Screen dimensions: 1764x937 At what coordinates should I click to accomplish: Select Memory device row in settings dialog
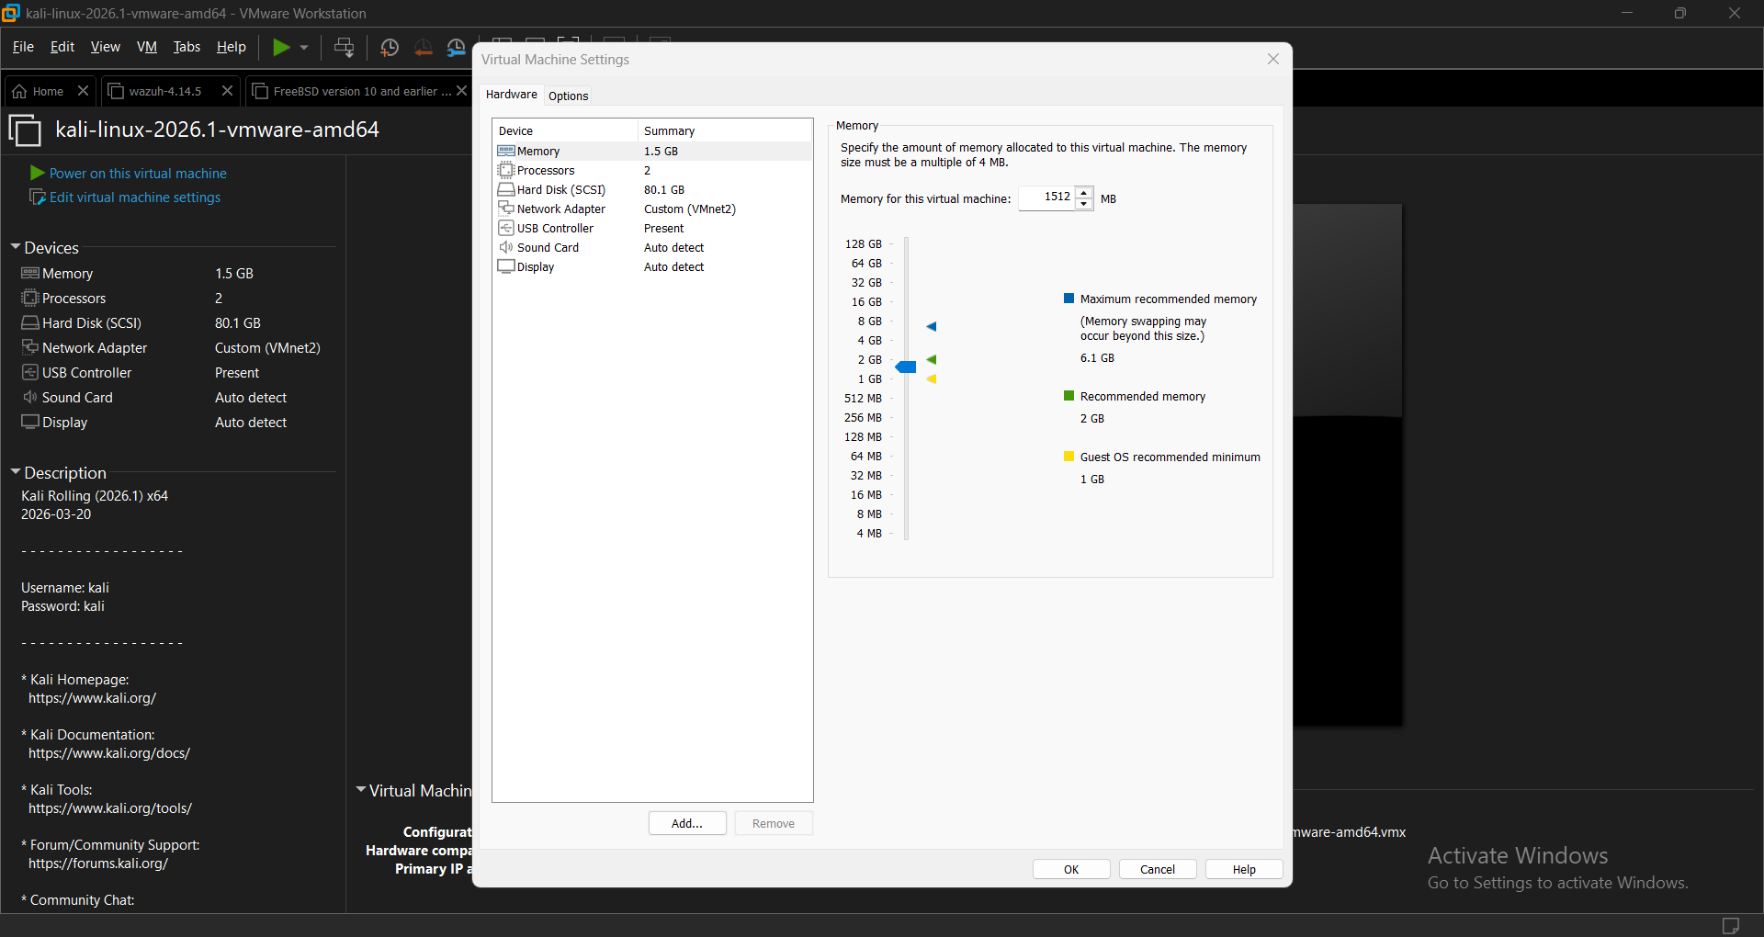(x=652, y=151)
